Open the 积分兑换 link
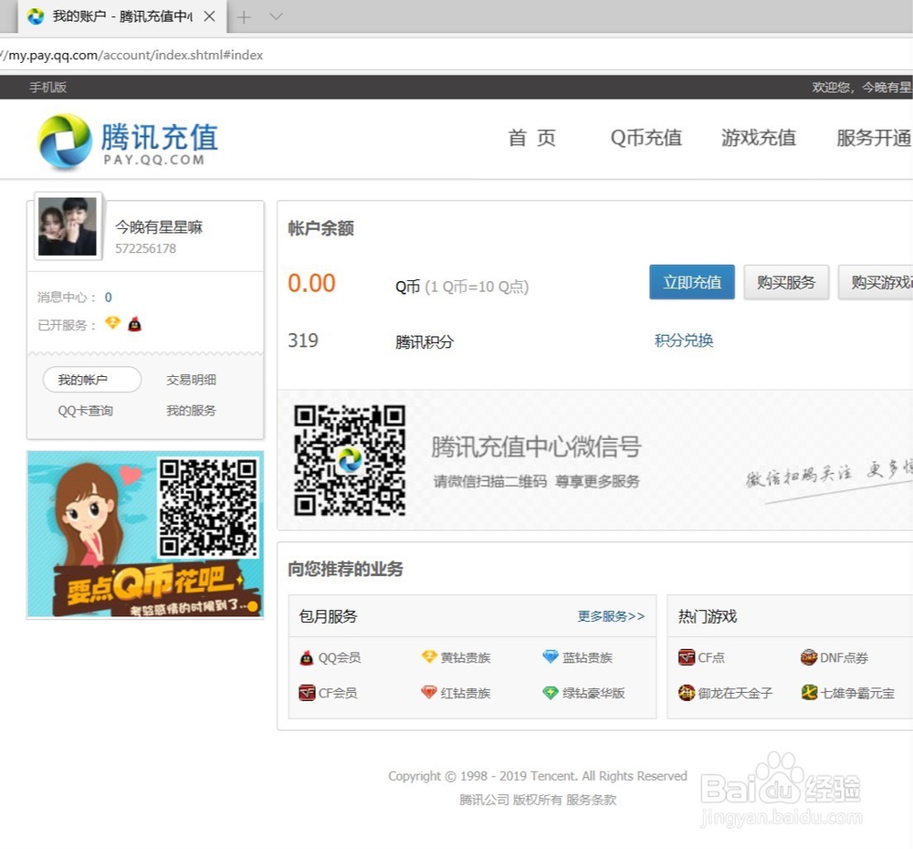913x849 pixels. 684,341
